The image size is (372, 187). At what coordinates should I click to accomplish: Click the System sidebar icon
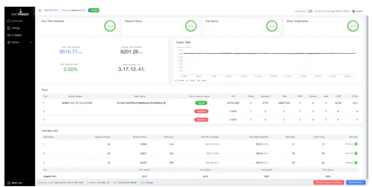(x=9, y=42)
